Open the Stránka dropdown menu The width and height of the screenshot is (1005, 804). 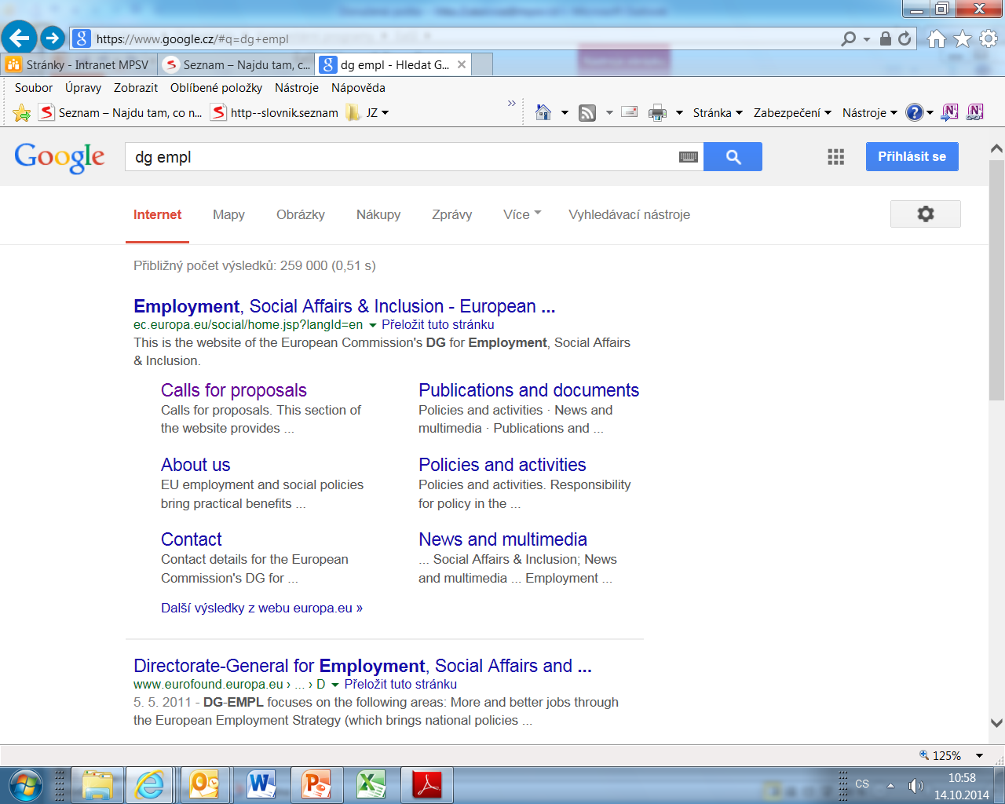[718, 113]
